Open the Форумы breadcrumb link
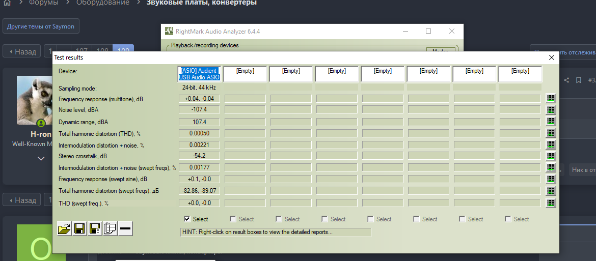Image resolution: width=596 pixels, height=261 pixels. click(44, 3)
